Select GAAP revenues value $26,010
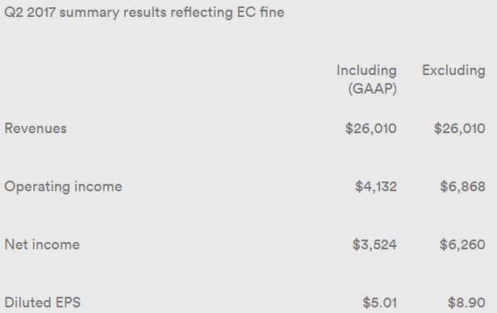This screenshot has width=497, height=313. pos(371,128)
